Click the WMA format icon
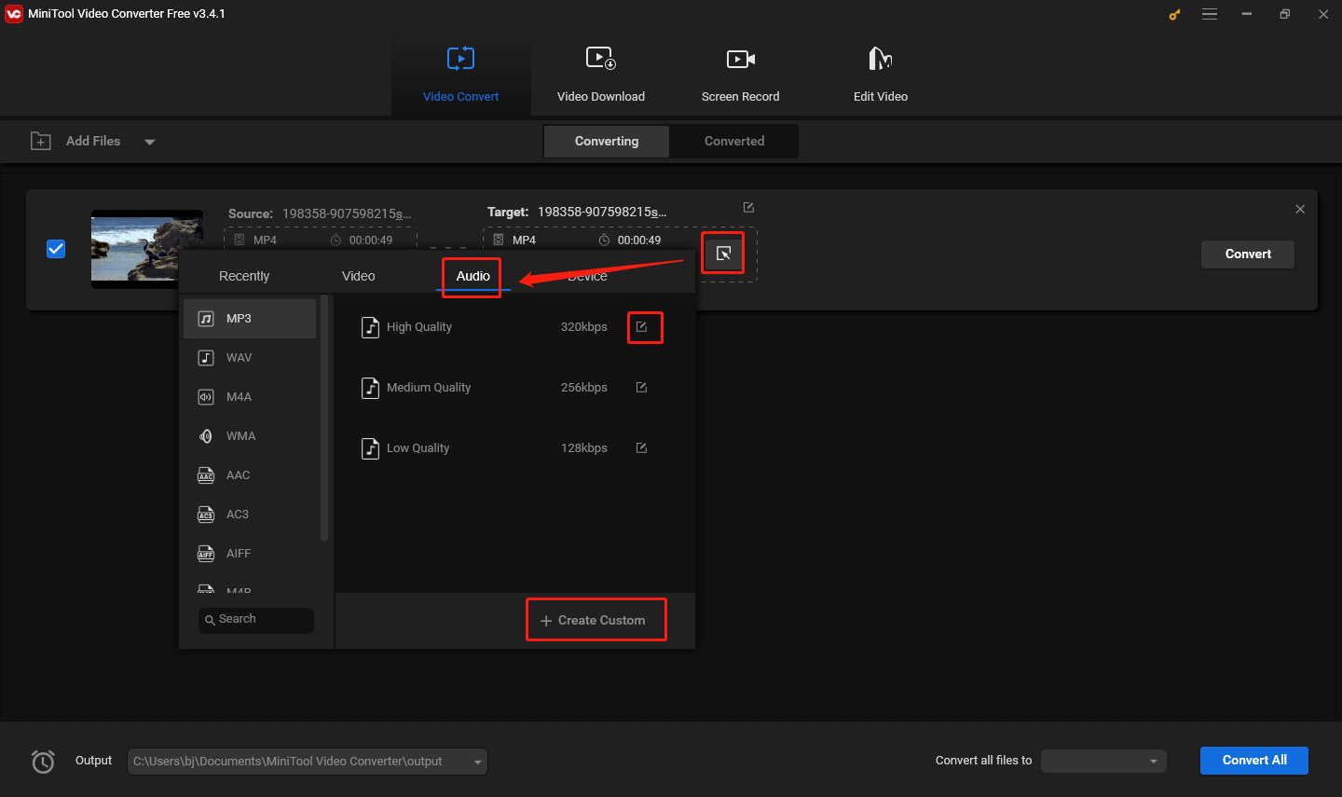The width and height of the screenshot is (1342, 797). click(206, 436)
